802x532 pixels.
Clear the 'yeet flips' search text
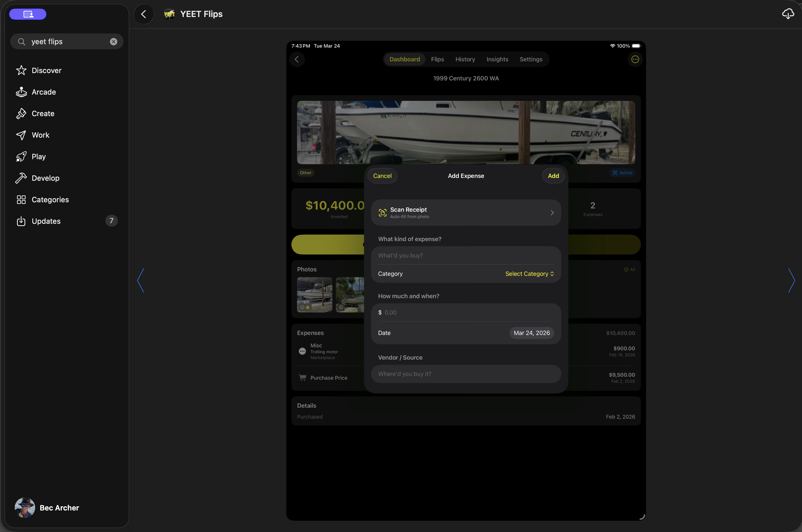pyautogui.click(x=113, y=41)
